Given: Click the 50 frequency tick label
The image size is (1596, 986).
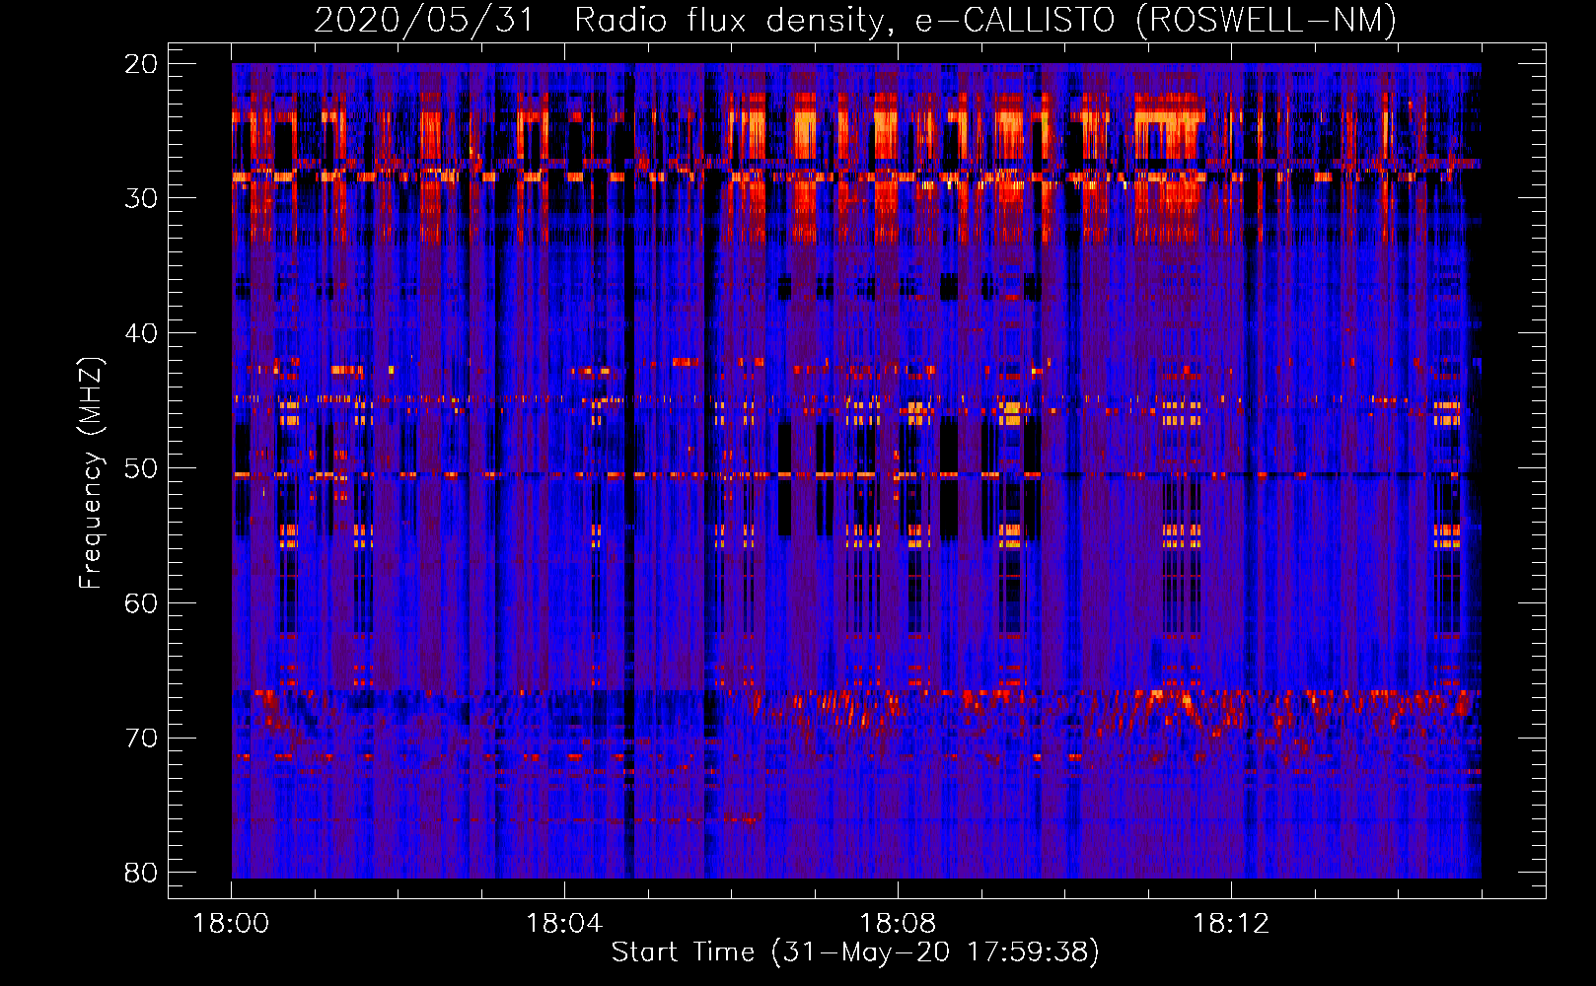Looking at the screenshot, I should pos(141,468).
